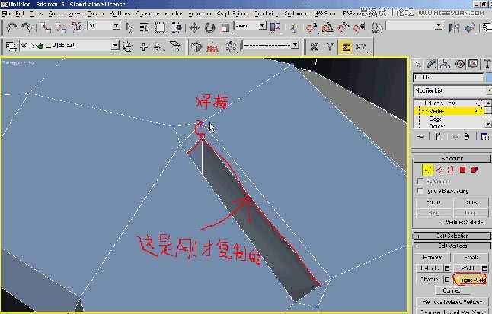The image size is (492, 314).
Task: Click Use Pivot Point Center icon
Action: 275,27
